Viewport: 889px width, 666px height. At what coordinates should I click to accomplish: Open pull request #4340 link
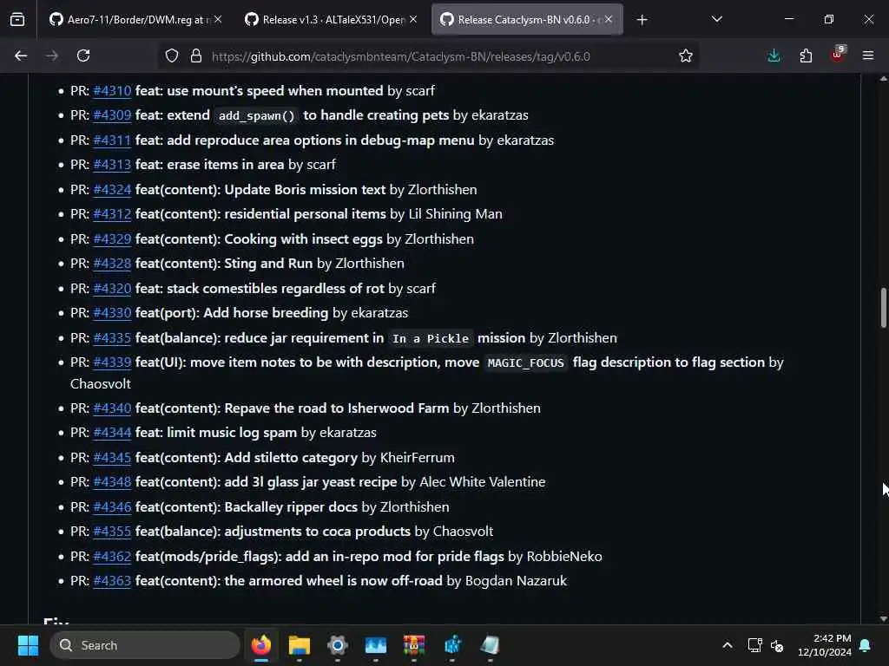click(x=112, y=408)
